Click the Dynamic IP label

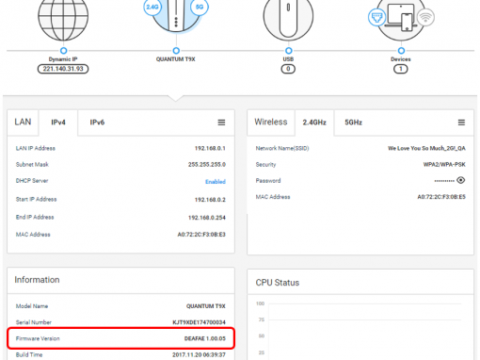click(63, 59)
